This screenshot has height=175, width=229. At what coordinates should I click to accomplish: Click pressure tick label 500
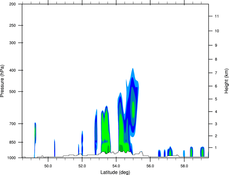pos(13,92)
